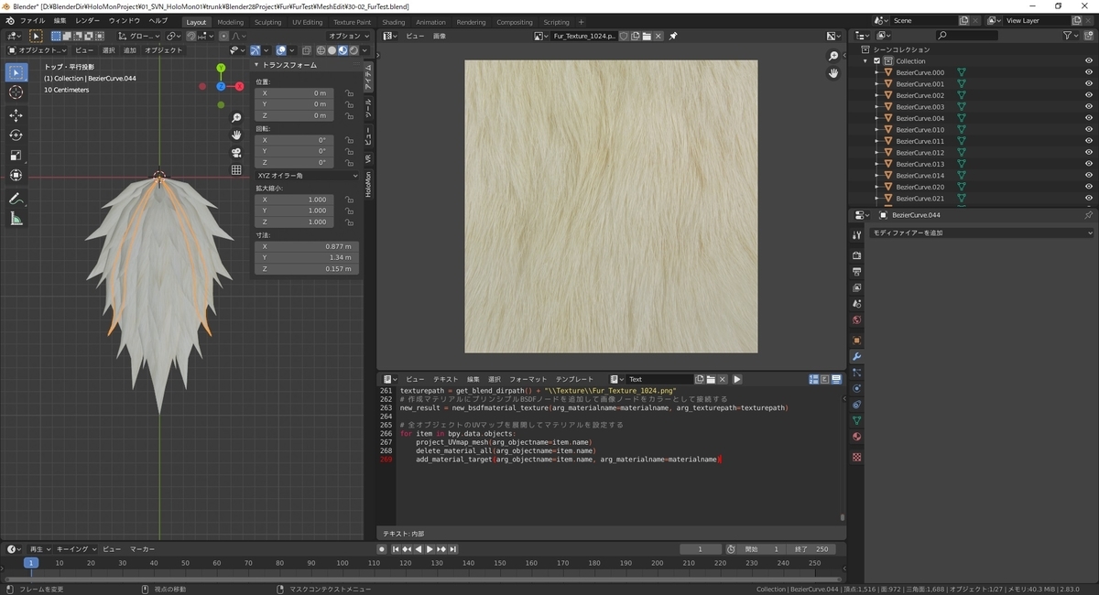Viewport: 1099px width, 595px height.
Task: Open the Scripting workspace tab
Action: [x=556, y=22]
